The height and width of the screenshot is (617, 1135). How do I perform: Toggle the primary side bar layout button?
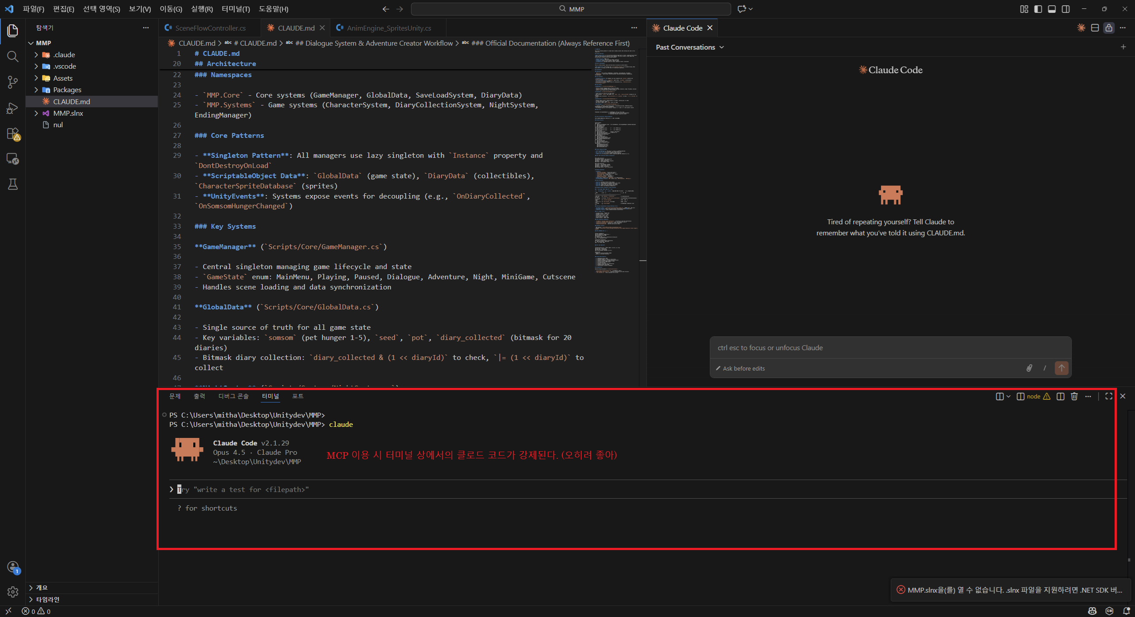[x=1038, y=9]
